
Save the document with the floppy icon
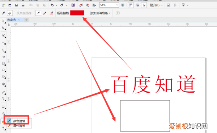point(16,5)
